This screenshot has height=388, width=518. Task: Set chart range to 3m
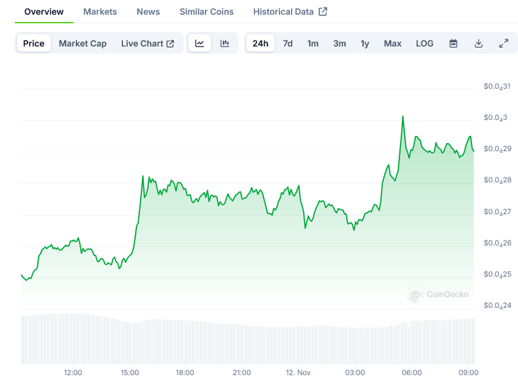[x=339, y=43]
